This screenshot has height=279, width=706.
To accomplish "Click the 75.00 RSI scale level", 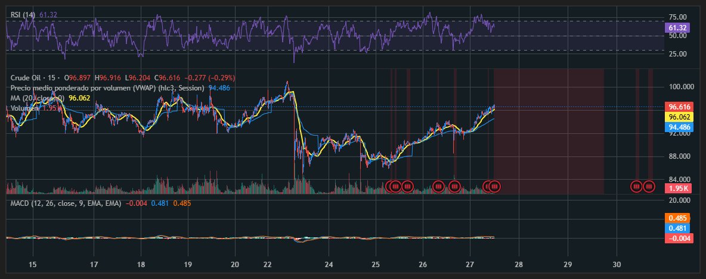I will pos(677,17).
